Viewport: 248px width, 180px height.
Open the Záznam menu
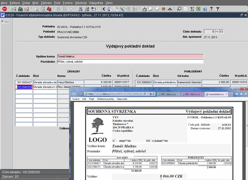tap(46, 2)
